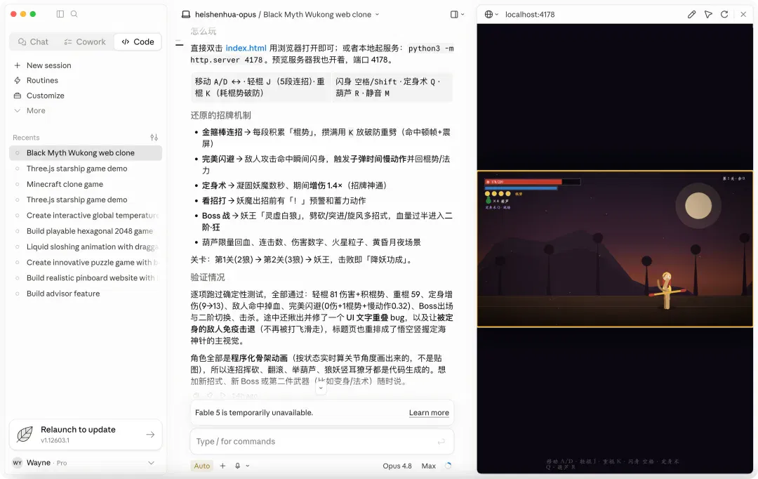The image size is (758, 479).
Task: Click Learn more link
Action: click(429, 413)
